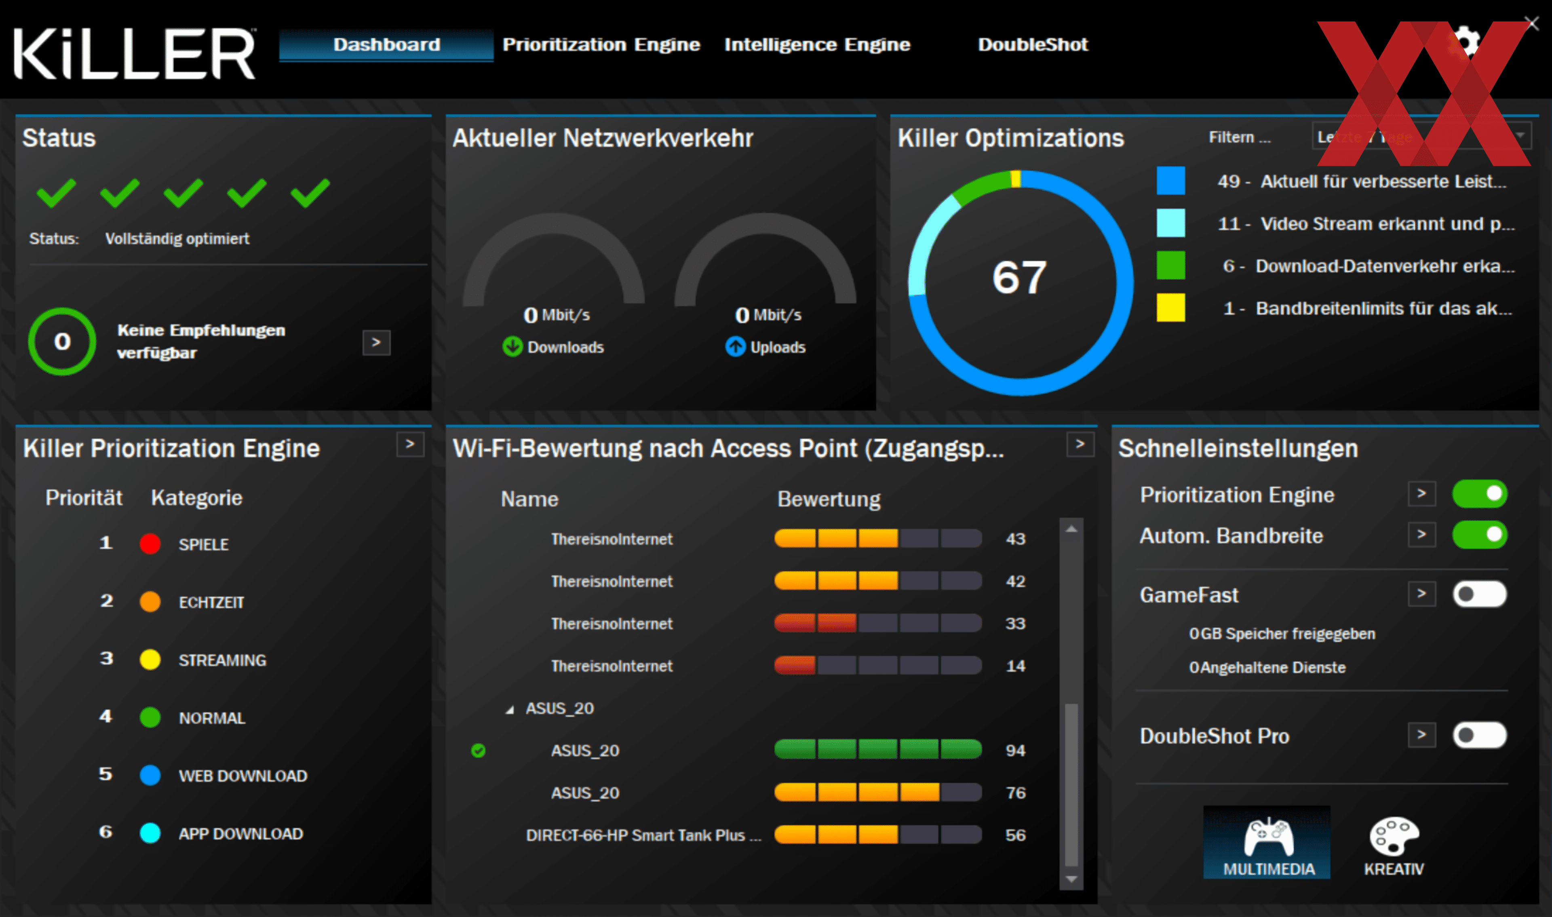The width and height of the screenshot is (1552, 917).
Task: Click the Filtern option in Killer Optimizations
Action: pos(1239,137)
